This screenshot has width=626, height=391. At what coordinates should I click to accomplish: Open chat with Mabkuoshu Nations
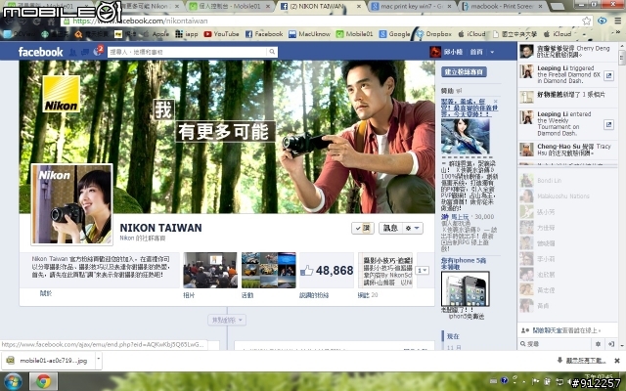pyautogui.click(x=567, y=195)
